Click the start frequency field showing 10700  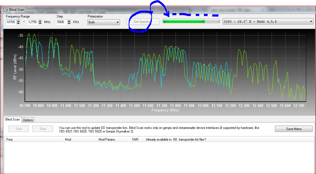coord(11,22)
